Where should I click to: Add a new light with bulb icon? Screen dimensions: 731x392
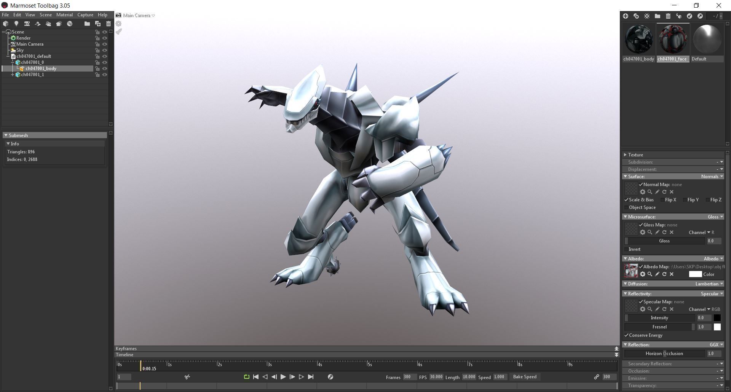coord(16,24)
